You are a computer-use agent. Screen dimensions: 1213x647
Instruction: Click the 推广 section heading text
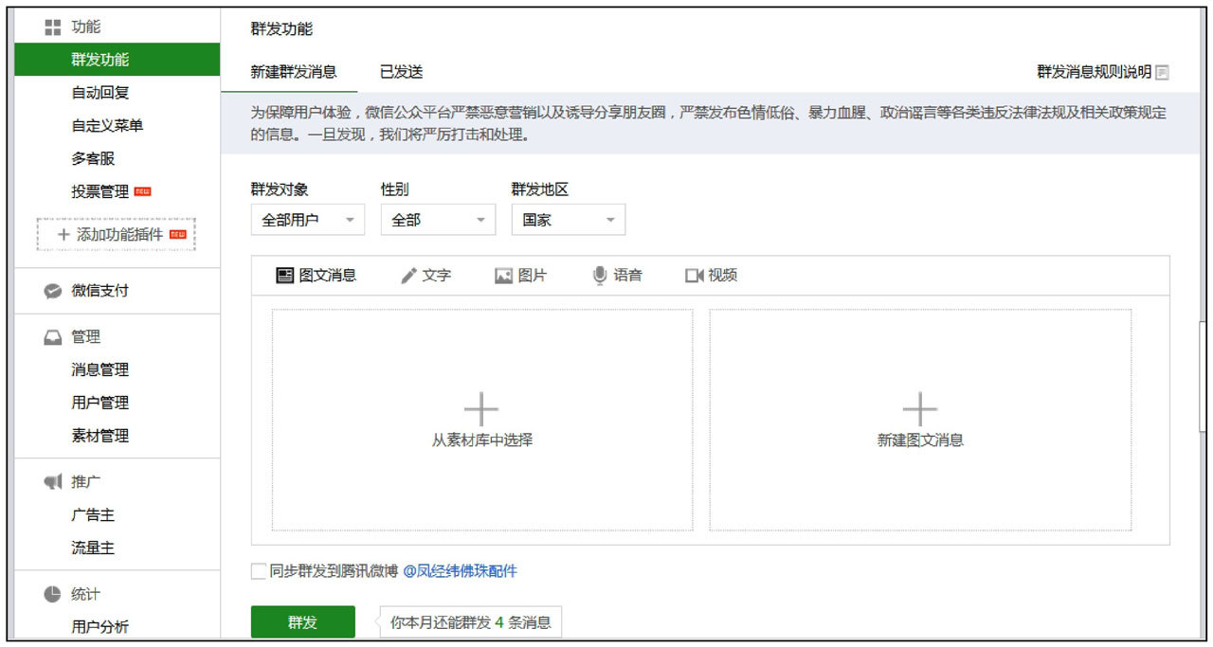(x=85, y=482)
